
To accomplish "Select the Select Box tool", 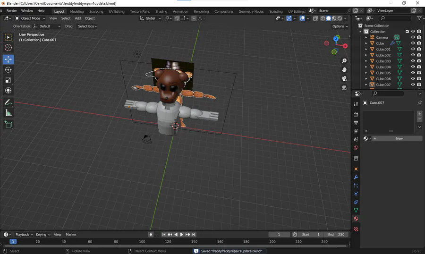I will [x=8, y=37].
